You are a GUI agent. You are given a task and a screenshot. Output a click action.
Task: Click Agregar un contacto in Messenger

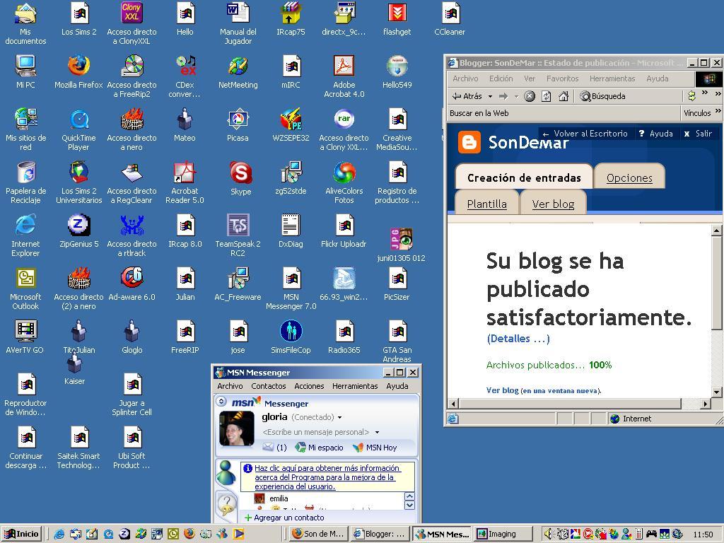click(x=284, y=518)
